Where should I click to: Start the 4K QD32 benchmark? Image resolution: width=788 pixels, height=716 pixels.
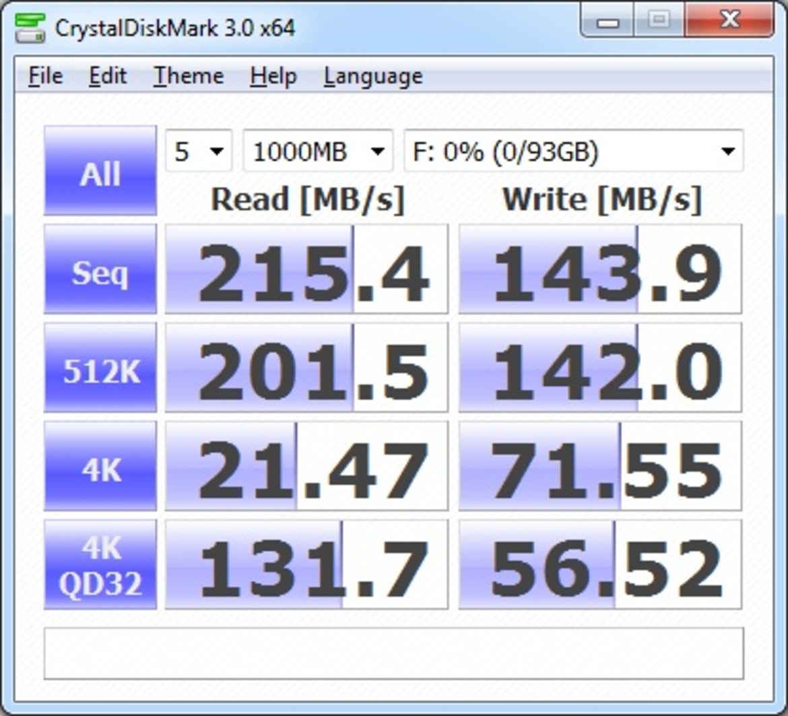pyautogui.click(x=100, y=564)
